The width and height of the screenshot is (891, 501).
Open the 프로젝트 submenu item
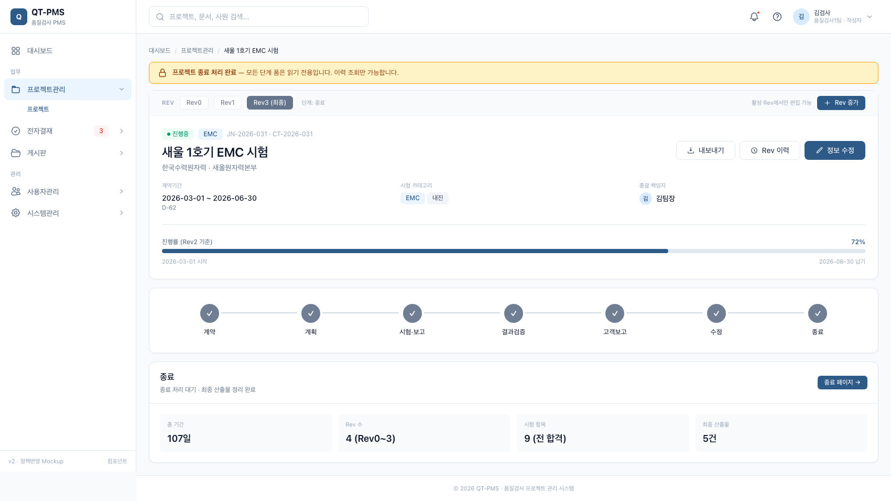(x=38, y=109)
